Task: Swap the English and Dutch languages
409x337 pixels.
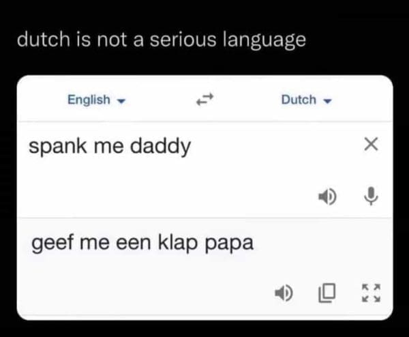Action: (204, 100)
